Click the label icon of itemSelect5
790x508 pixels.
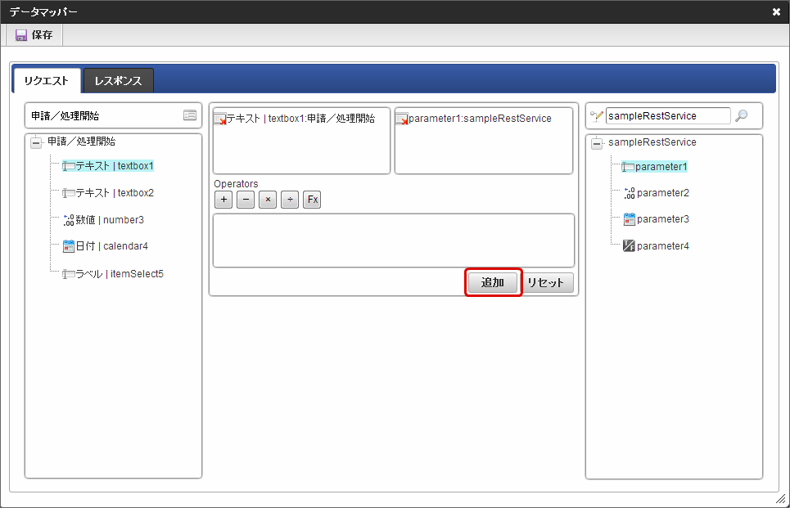[x=69, y=274]
